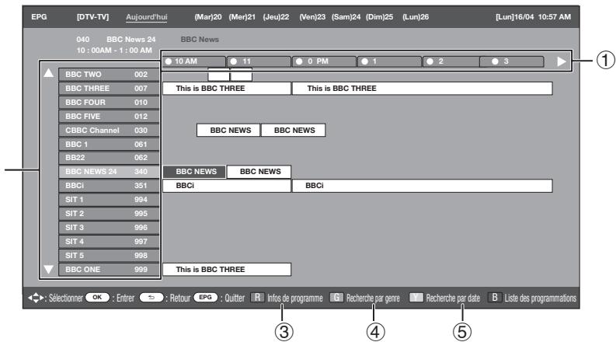
Task: Select the (Sam)24 date tab
Action: click(346, 17)
